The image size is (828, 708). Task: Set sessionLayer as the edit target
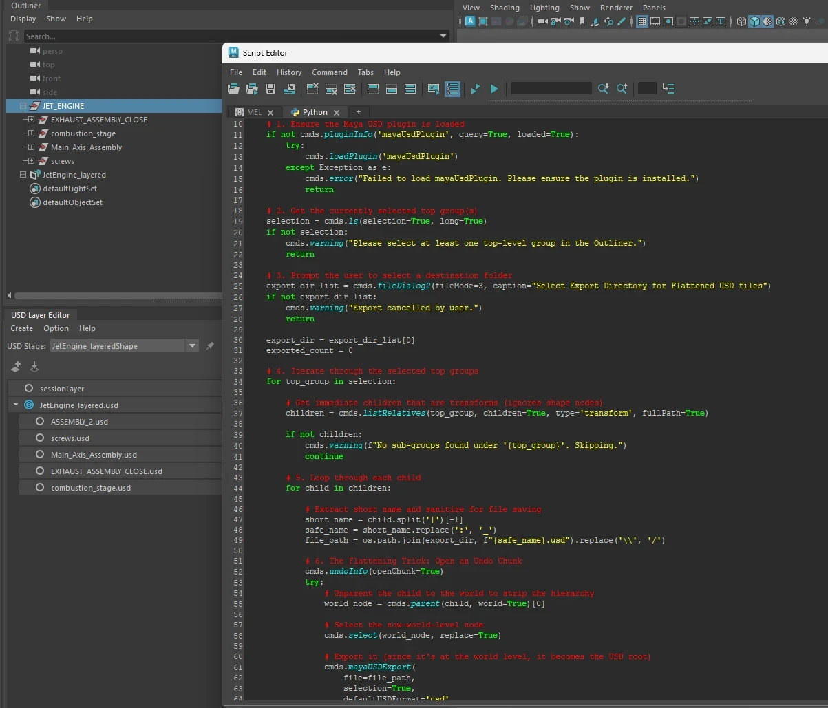coord(29,389)
